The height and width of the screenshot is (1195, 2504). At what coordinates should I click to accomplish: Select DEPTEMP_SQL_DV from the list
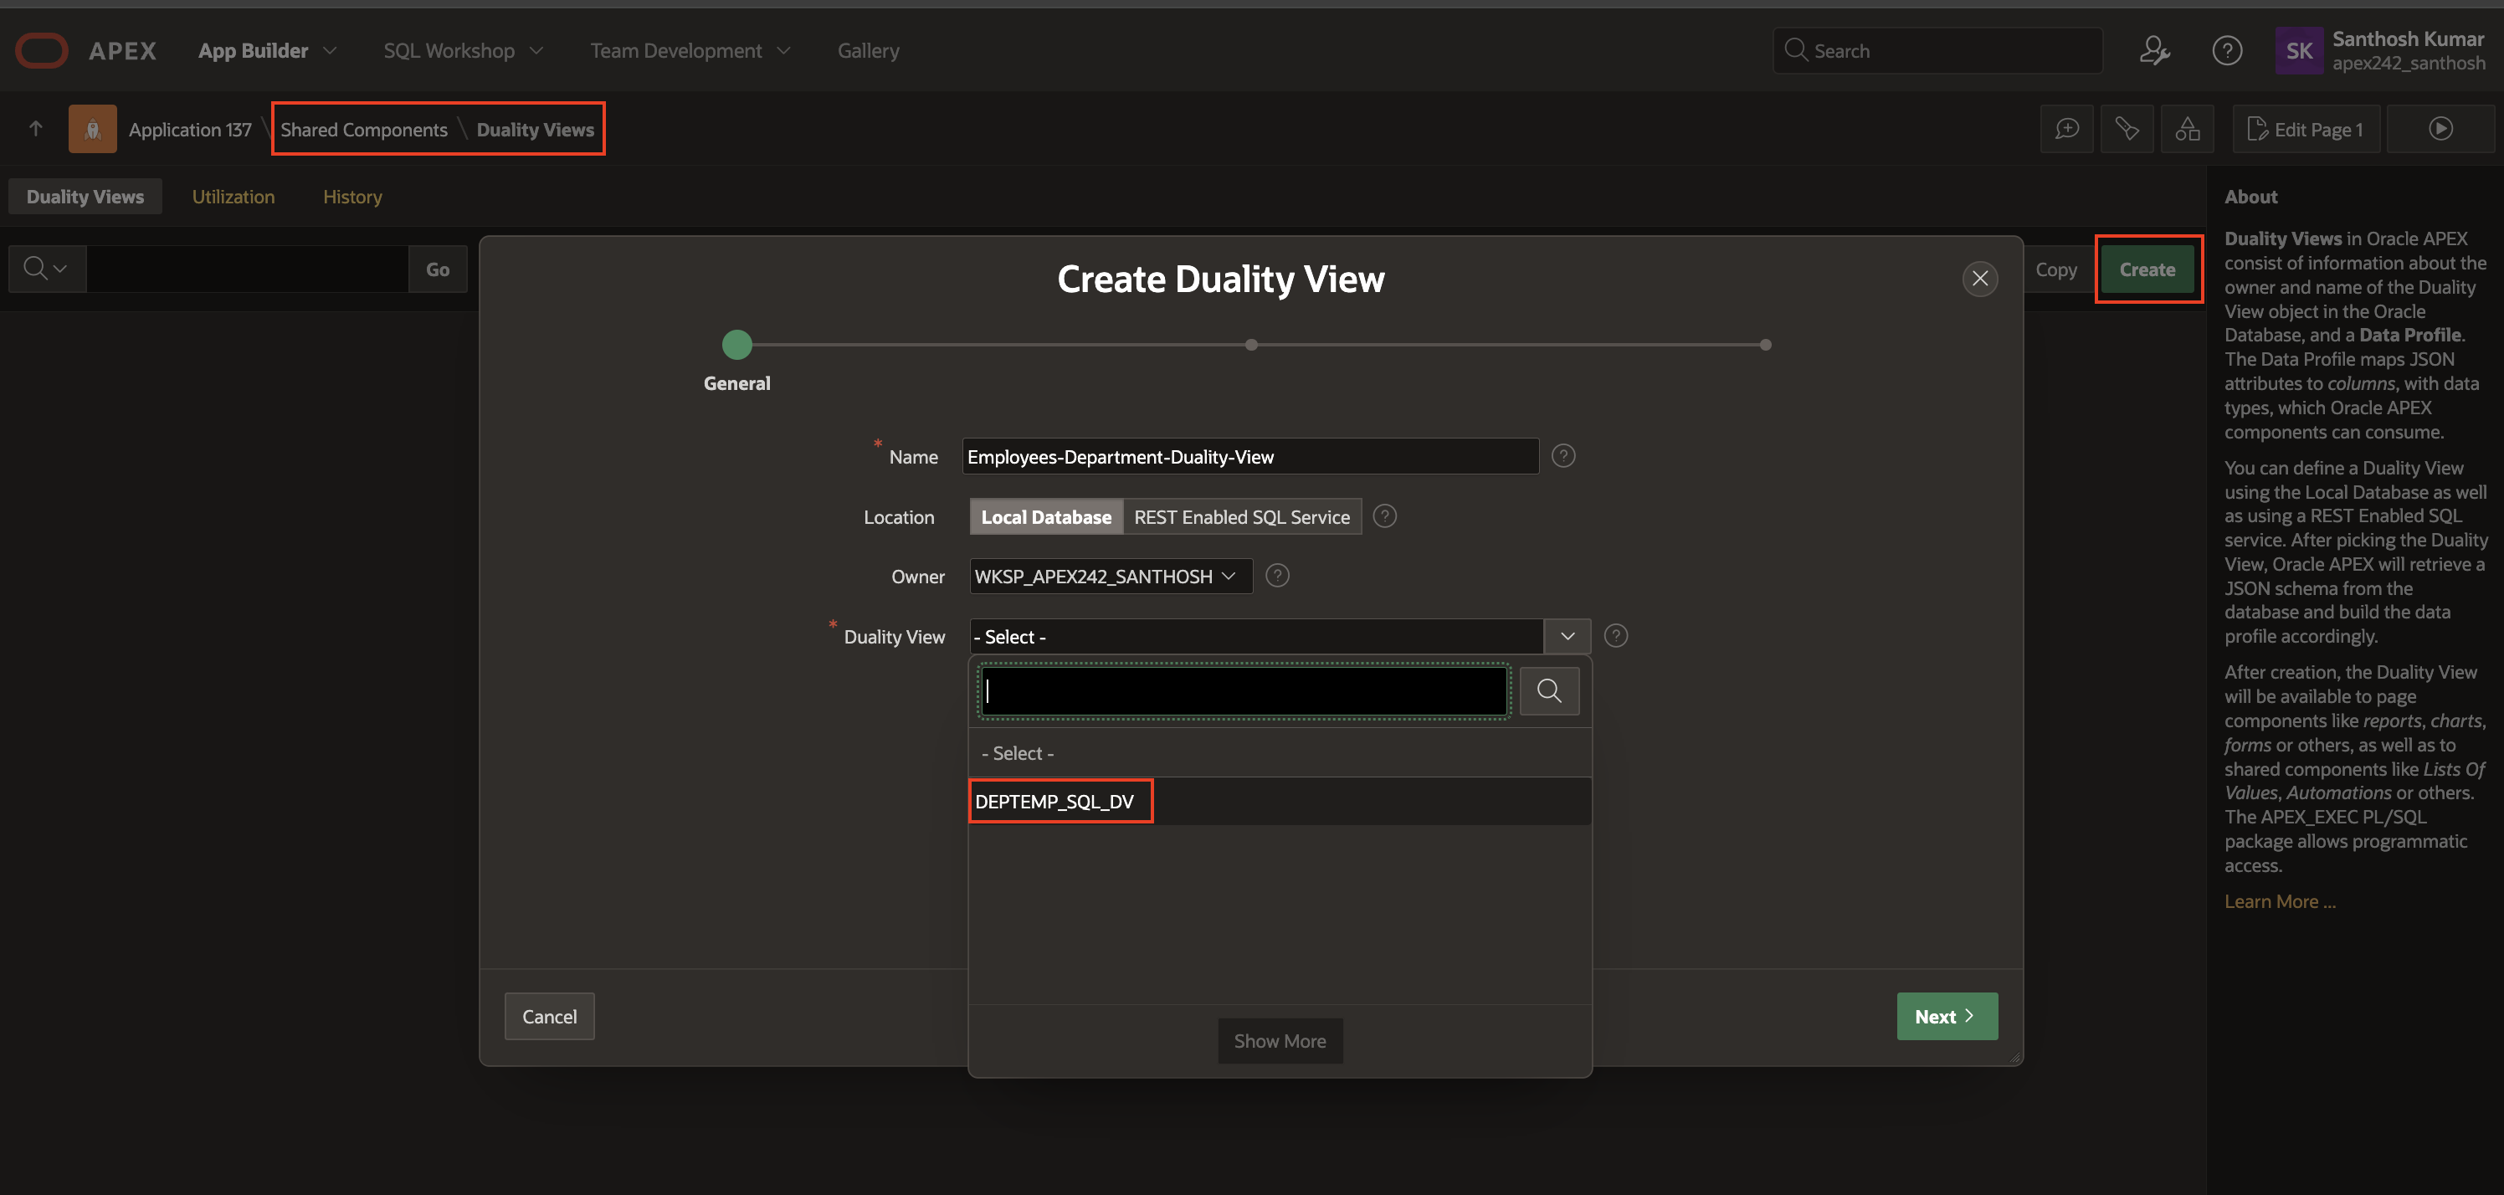[1054, 801]
